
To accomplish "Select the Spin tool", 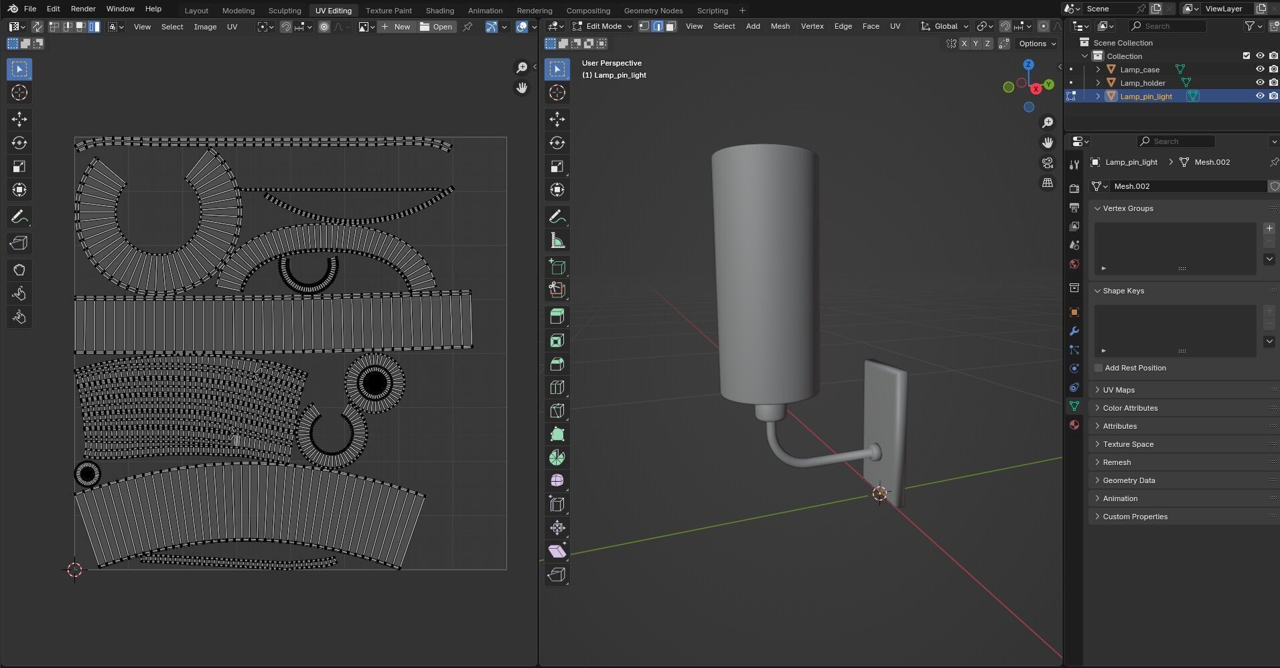I will click(x=557, y=458).
